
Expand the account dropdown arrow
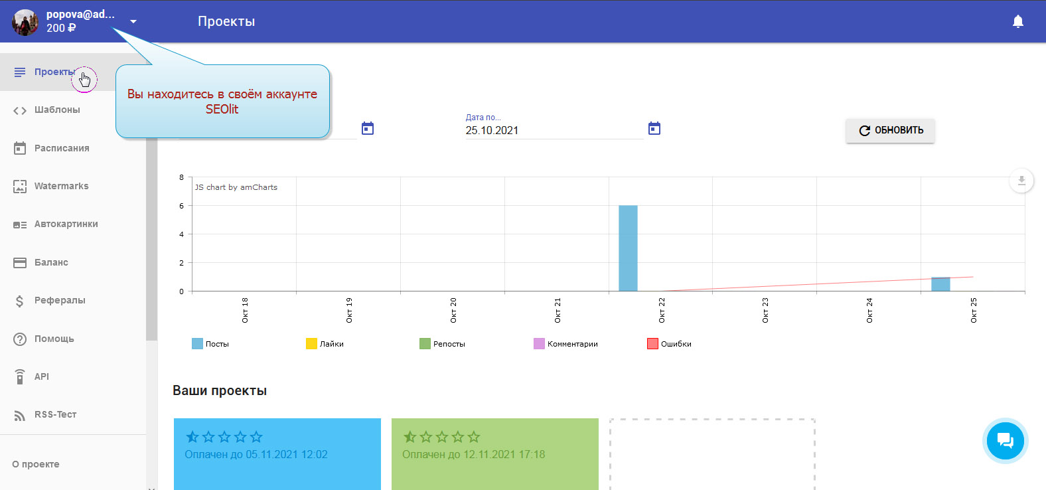(133, 22)
